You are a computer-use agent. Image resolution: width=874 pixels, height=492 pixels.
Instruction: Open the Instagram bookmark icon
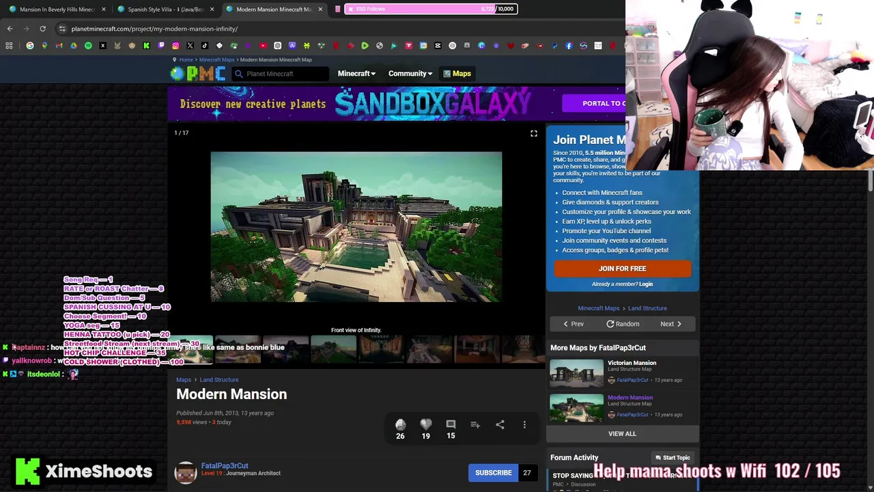point(175,46)
